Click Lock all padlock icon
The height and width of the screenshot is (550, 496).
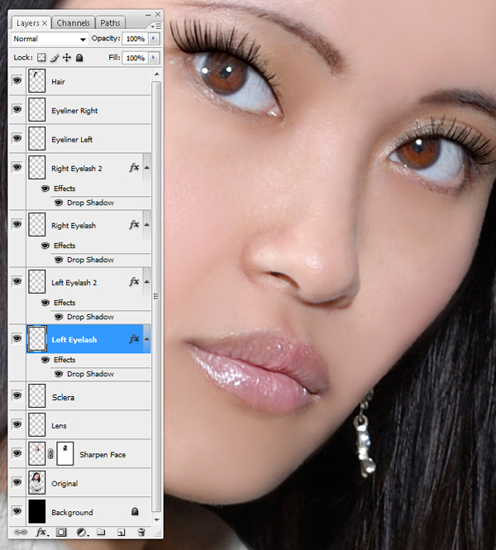79,58
